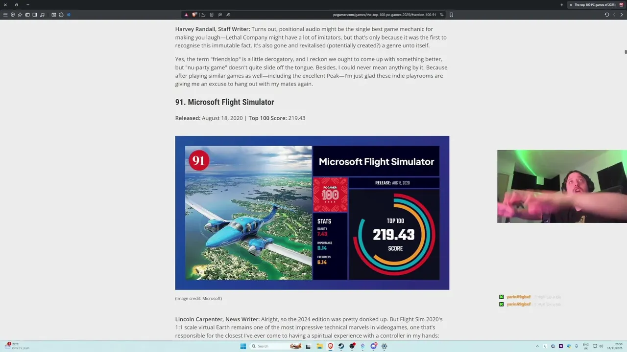Click 'Top 100 Score: 219.43' text
The width and height of the screenshot is (627, 352).
(x=277, y=118)
